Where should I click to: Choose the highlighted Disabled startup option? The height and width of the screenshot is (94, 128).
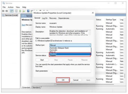70,54
